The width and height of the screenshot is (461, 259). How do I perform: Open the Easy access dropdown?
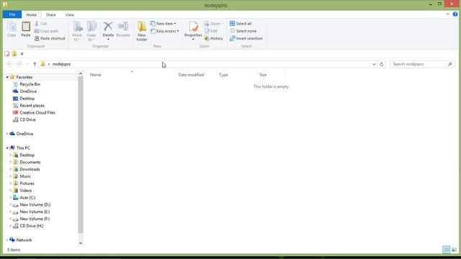tap(165, 31)
